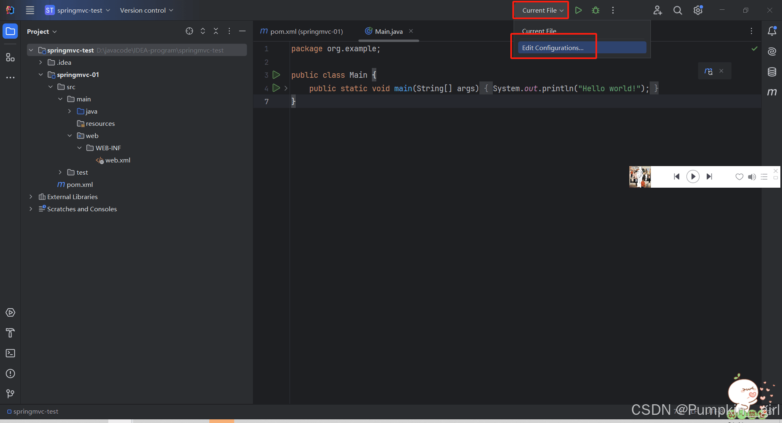Viewport: 782px width, 423px height.
Task: Click the Search Everywhere magnifier icon
Action: (x=677, y=10)
